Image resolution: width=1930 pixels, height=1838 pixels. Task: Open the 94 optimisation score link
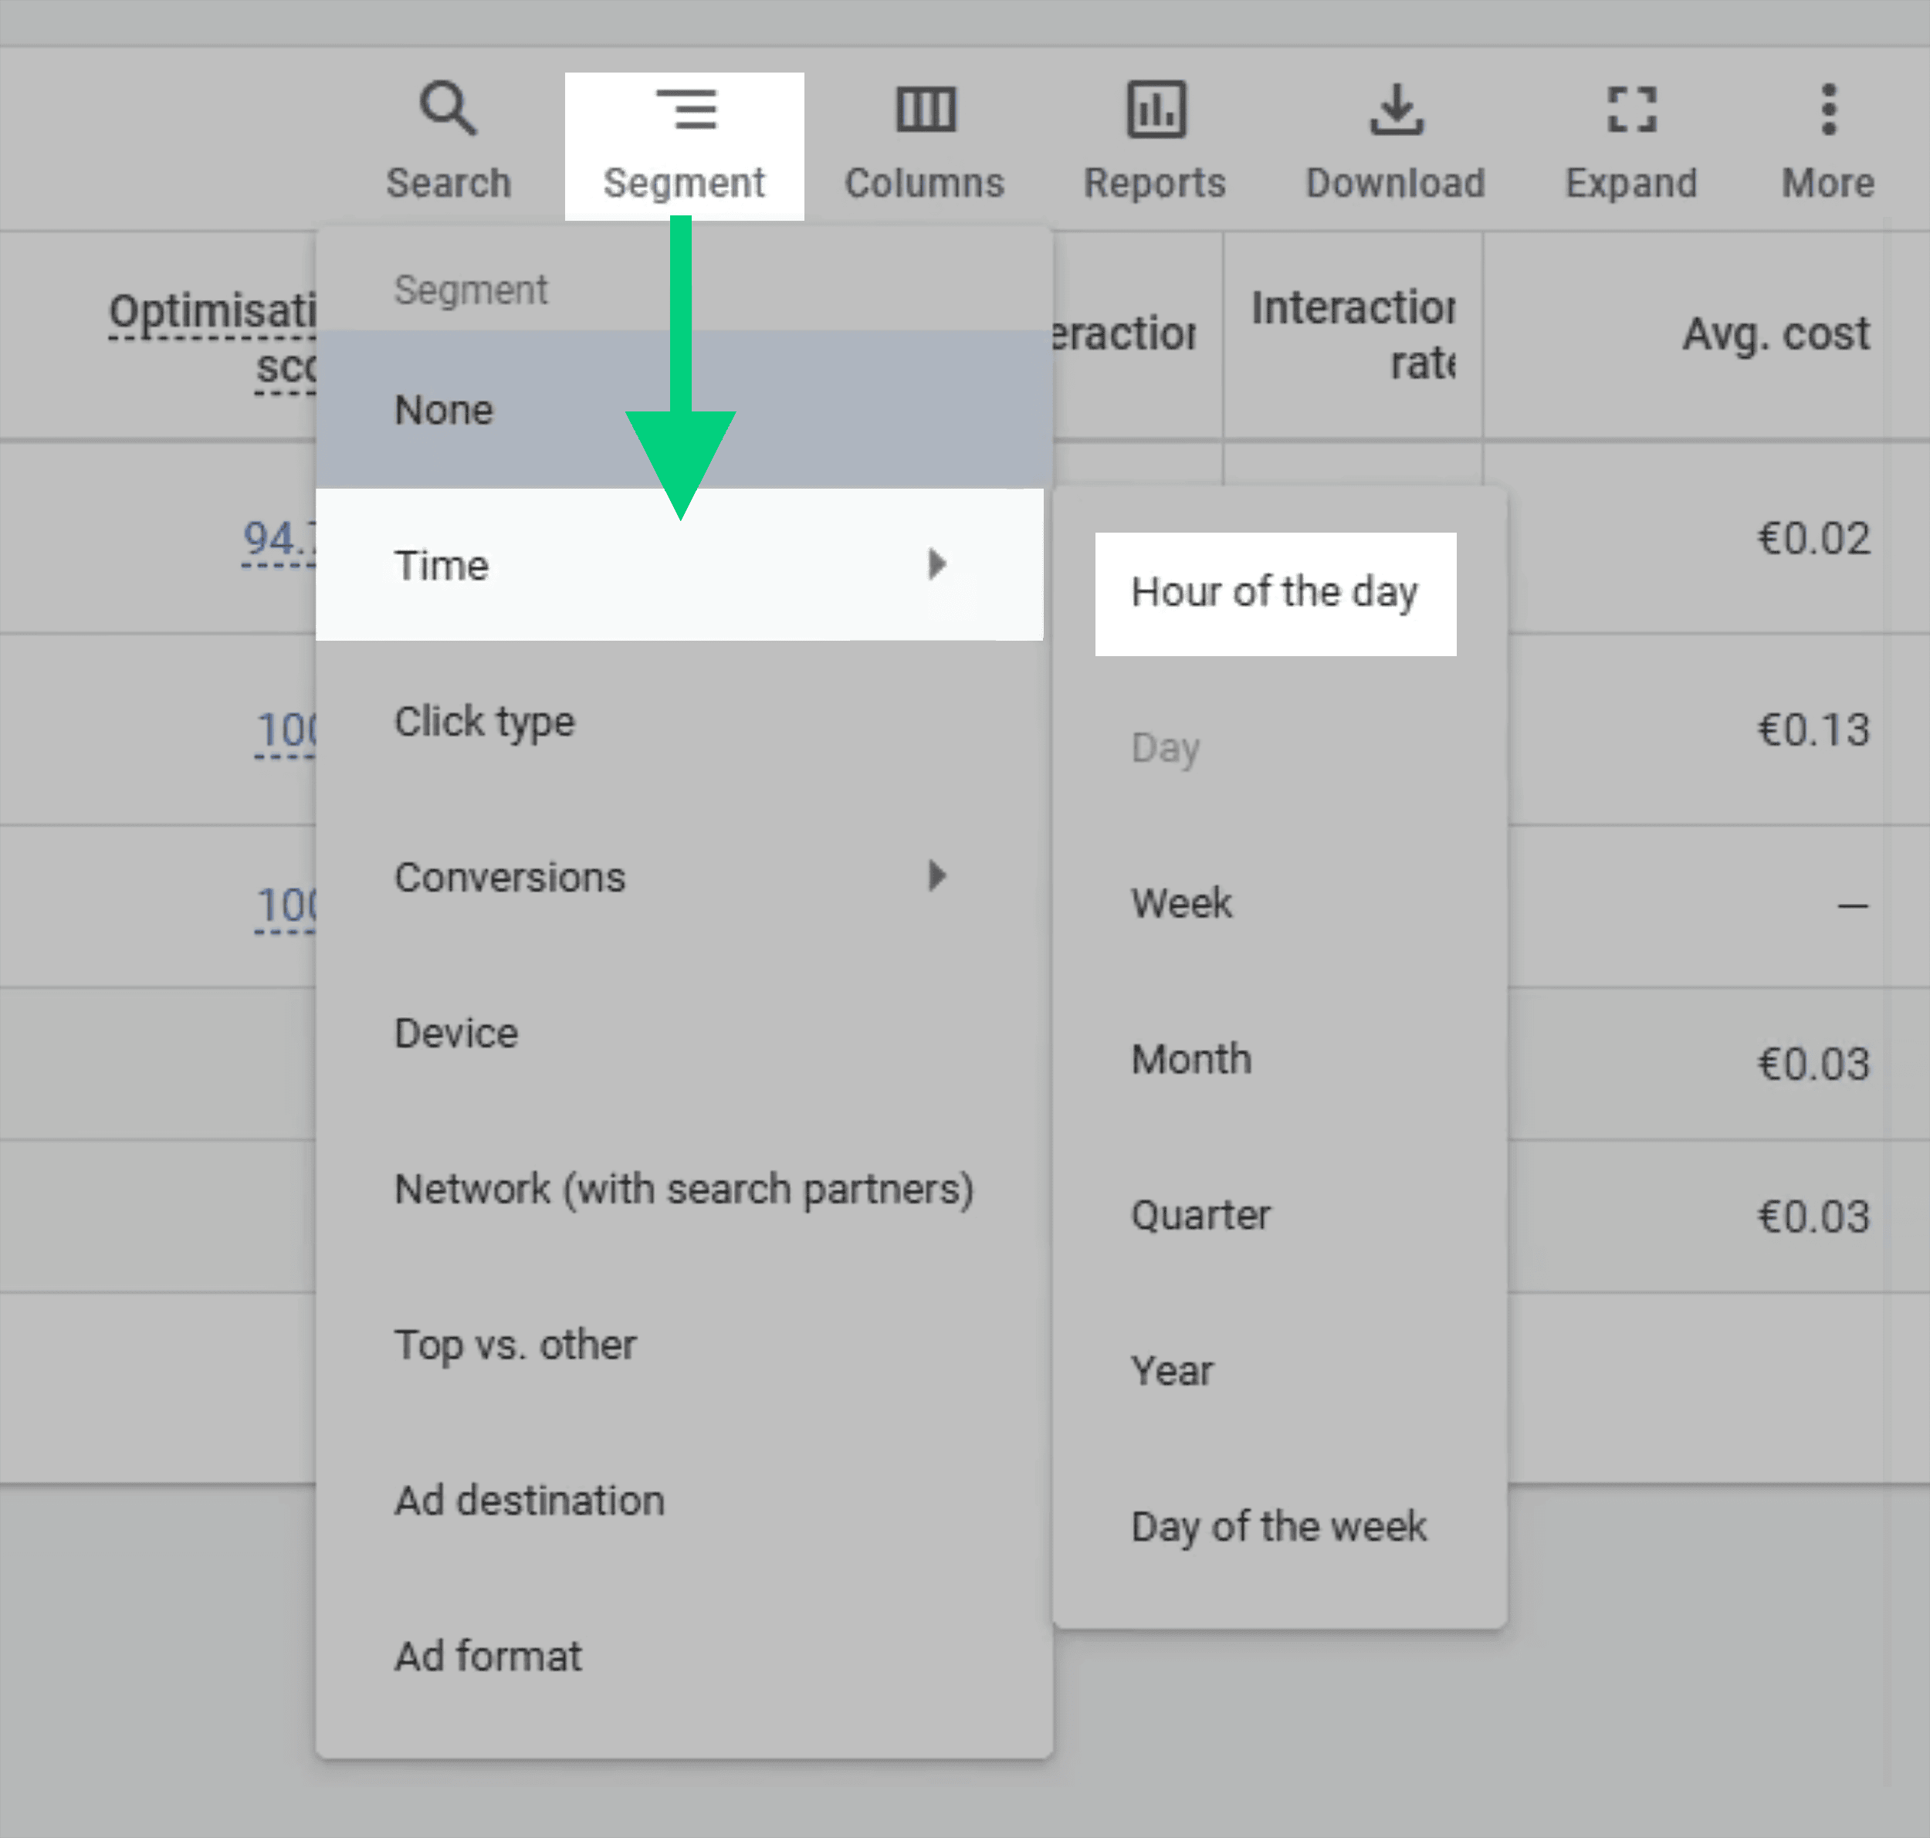(x=278, y=539)
